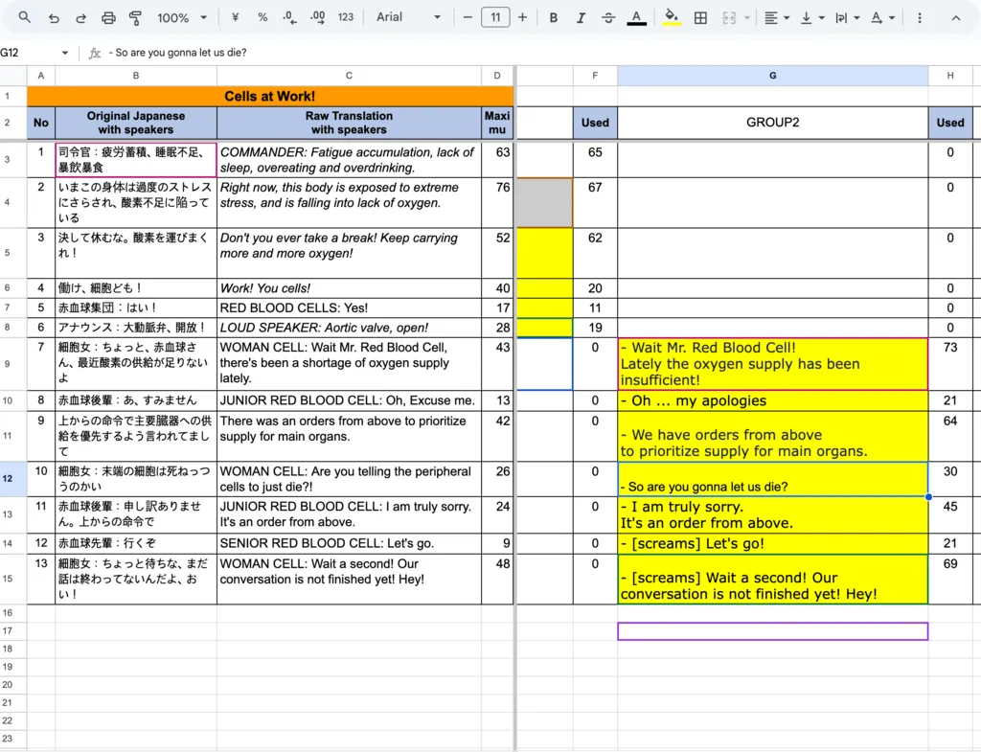Image resolution: width=981 pixels, height=752 pixels.
Task: Activate the paint format tool
Action: click(135, 17)
